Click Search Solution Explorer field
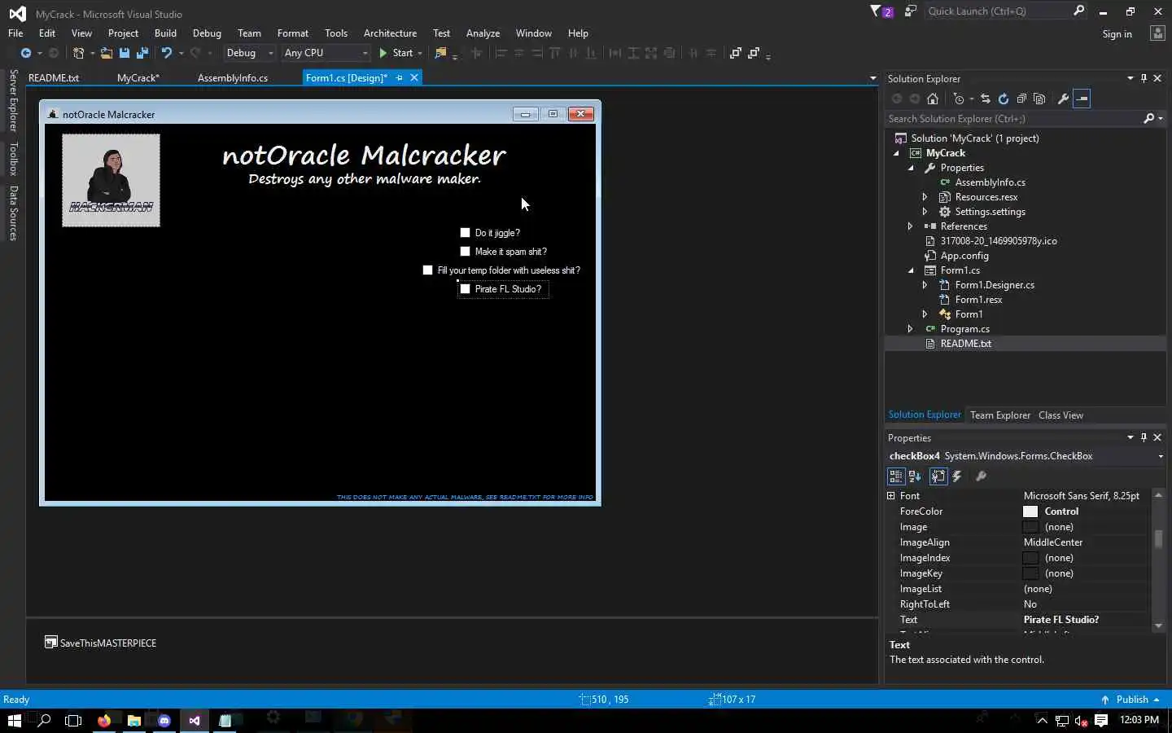Viewport: 1172px width, 733px height. [x=1013, y=119]
